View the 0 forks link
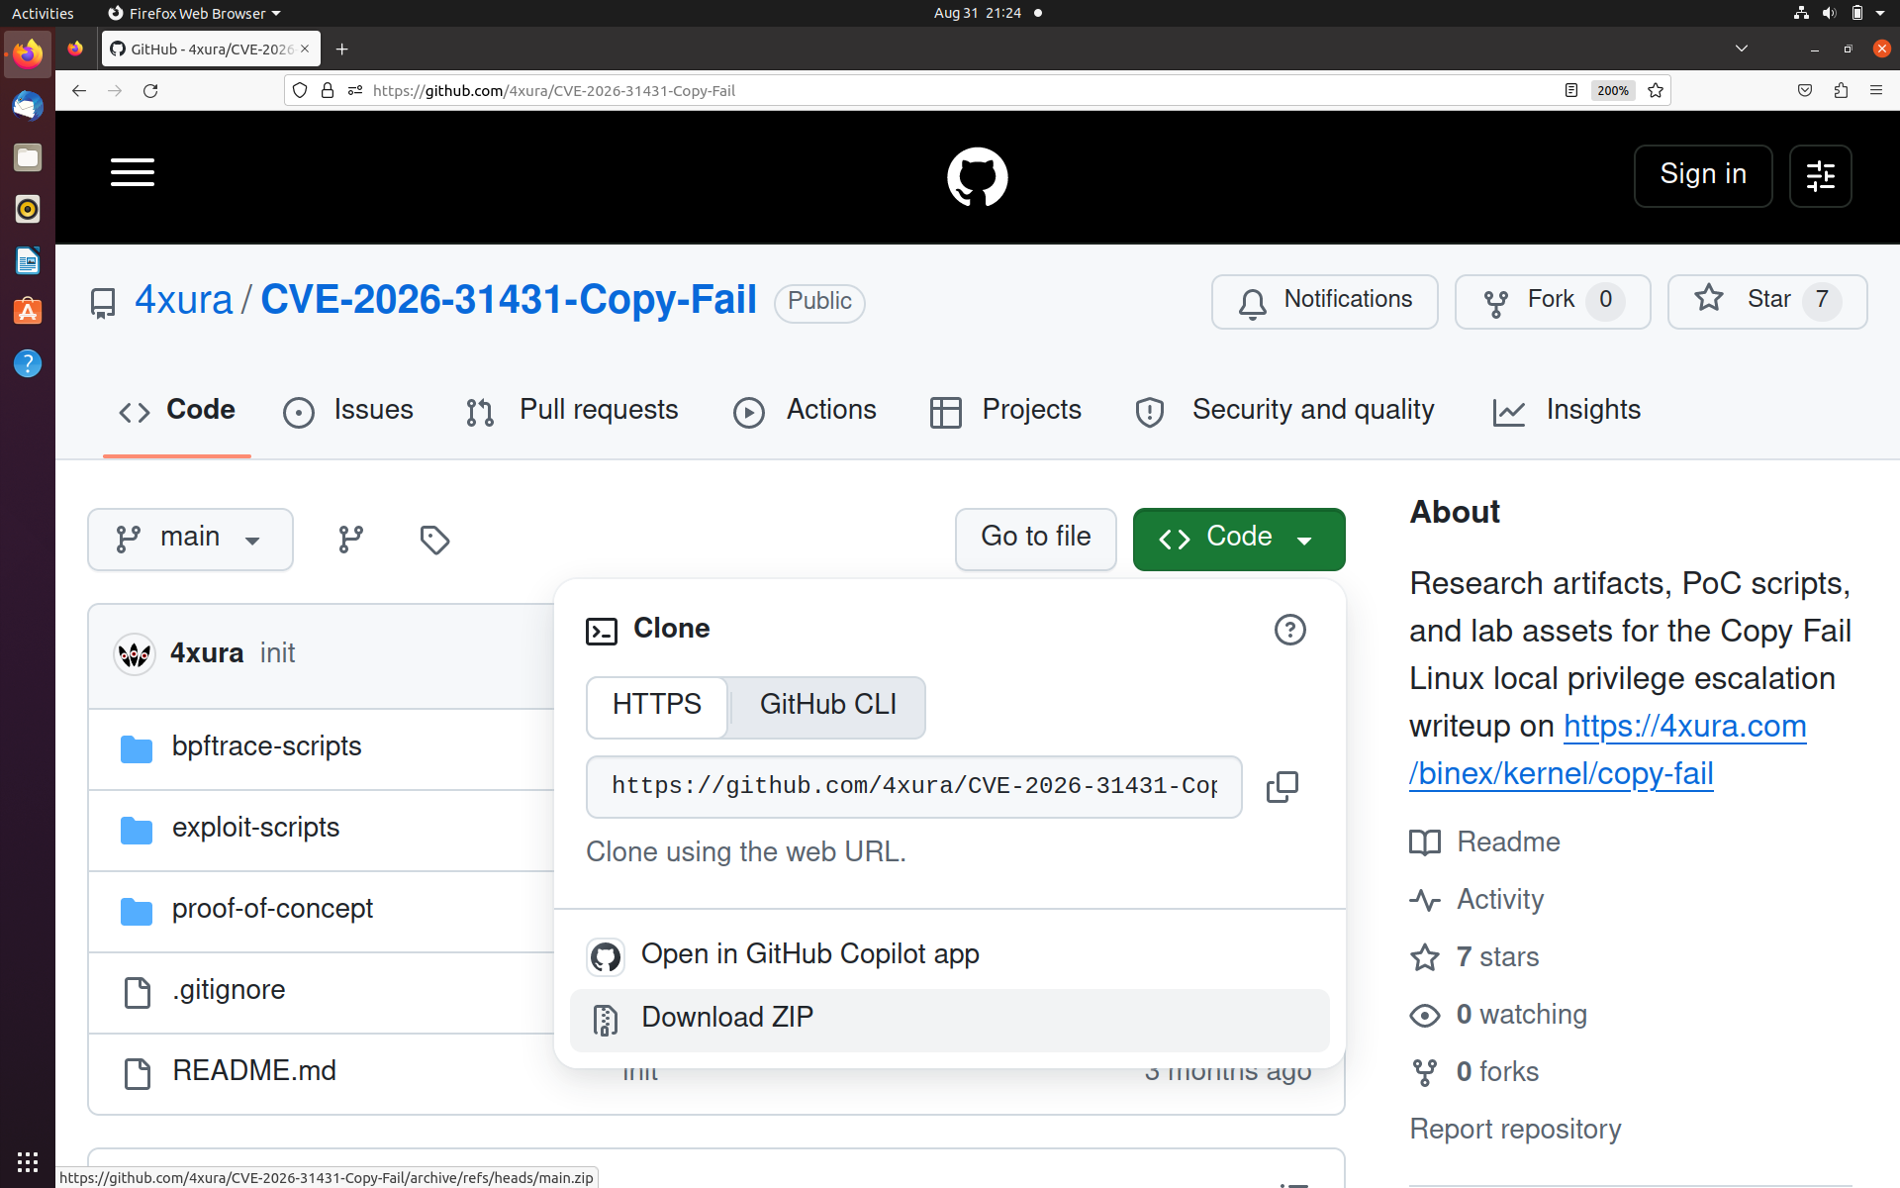Screen dimensions: 1900x1188 [1474, 1072]
